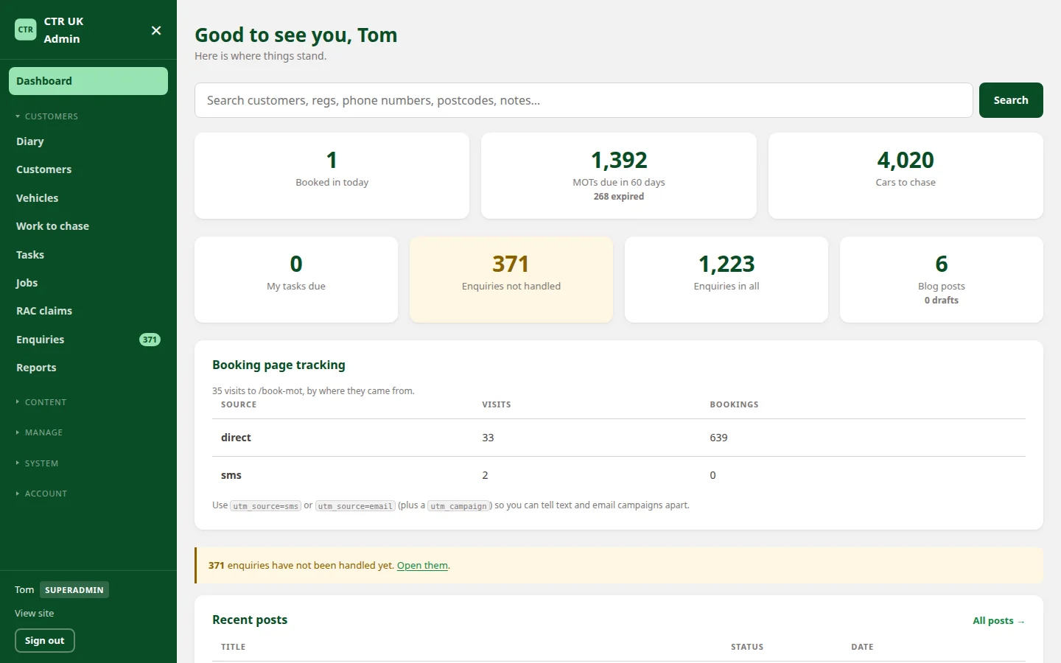Expand the System sidebar section

tap(38, 463)
